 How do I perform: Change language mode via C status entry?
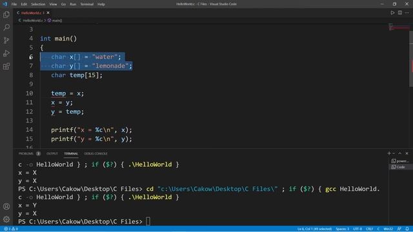coord(378,229)
